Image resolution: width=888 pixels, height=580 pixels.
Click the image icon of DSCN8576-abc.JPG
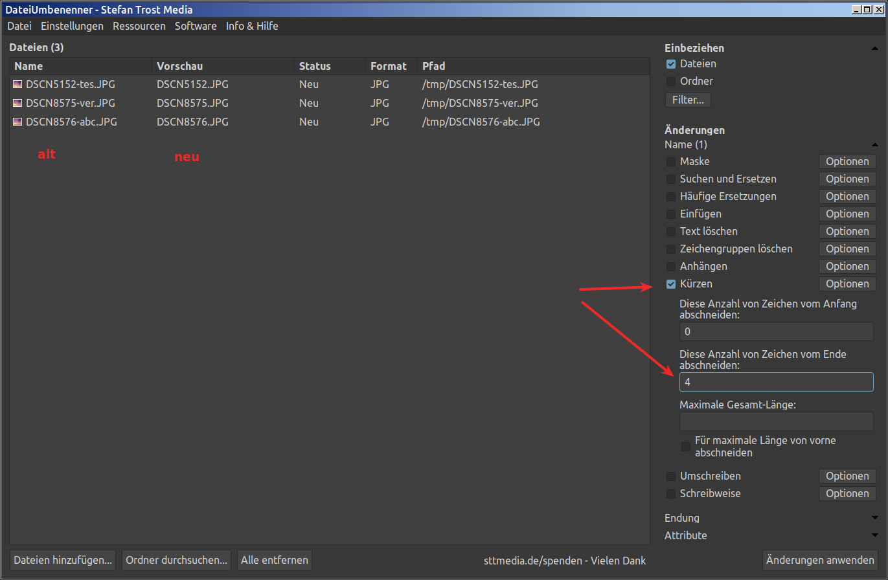(17, 122)
